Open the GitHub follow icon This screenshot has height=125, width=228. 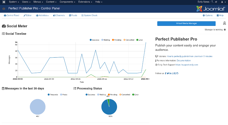[x=177, y=73]
